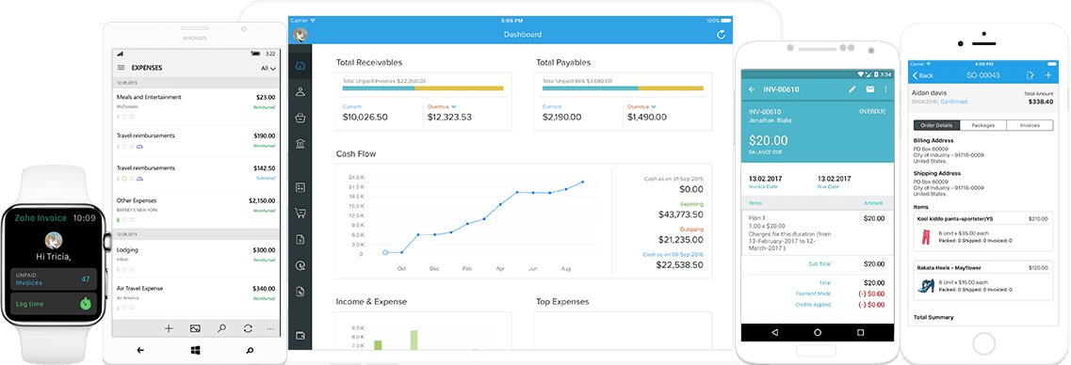Open the three-dot overflow menu on invoice
Screen dimensions: 1071x365
(x=885, y=89)
